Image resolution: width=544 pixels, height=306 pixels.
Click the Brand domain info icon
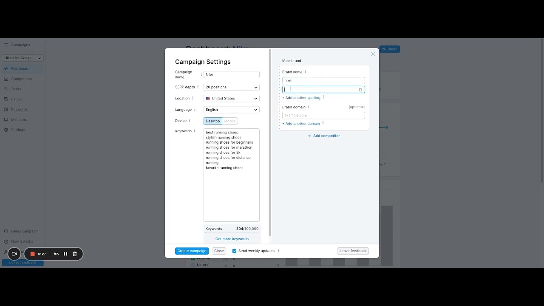(x=309, y=107)
